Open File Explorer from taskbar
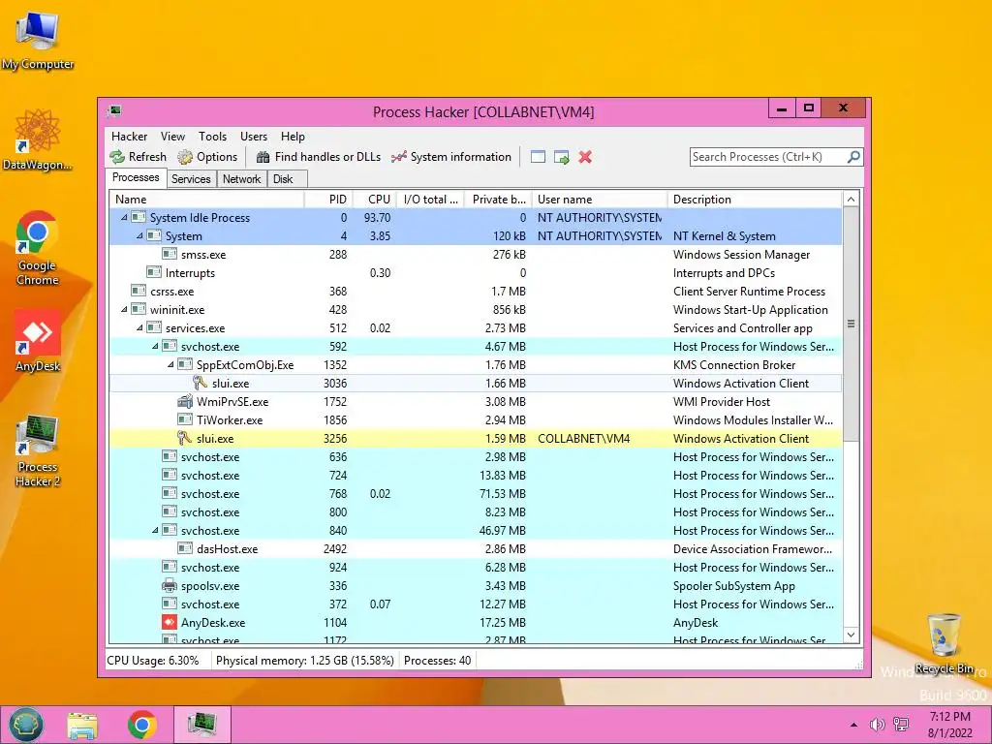The height and width of the screenshot is (744, 992). 82,725
